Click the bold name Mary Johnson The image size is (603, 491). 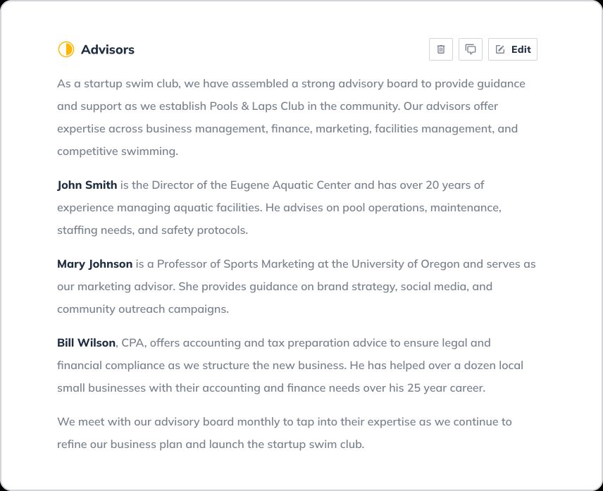[94, 264]
